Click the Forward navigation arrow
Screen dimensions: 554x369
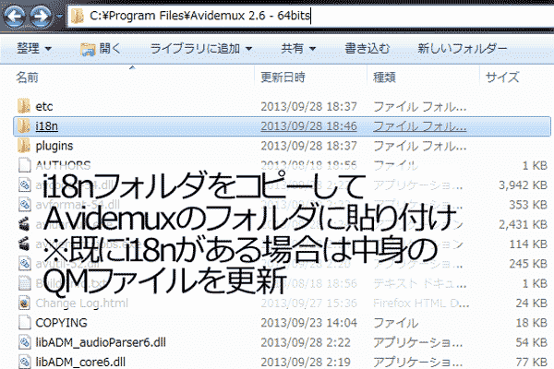[40, 16]
